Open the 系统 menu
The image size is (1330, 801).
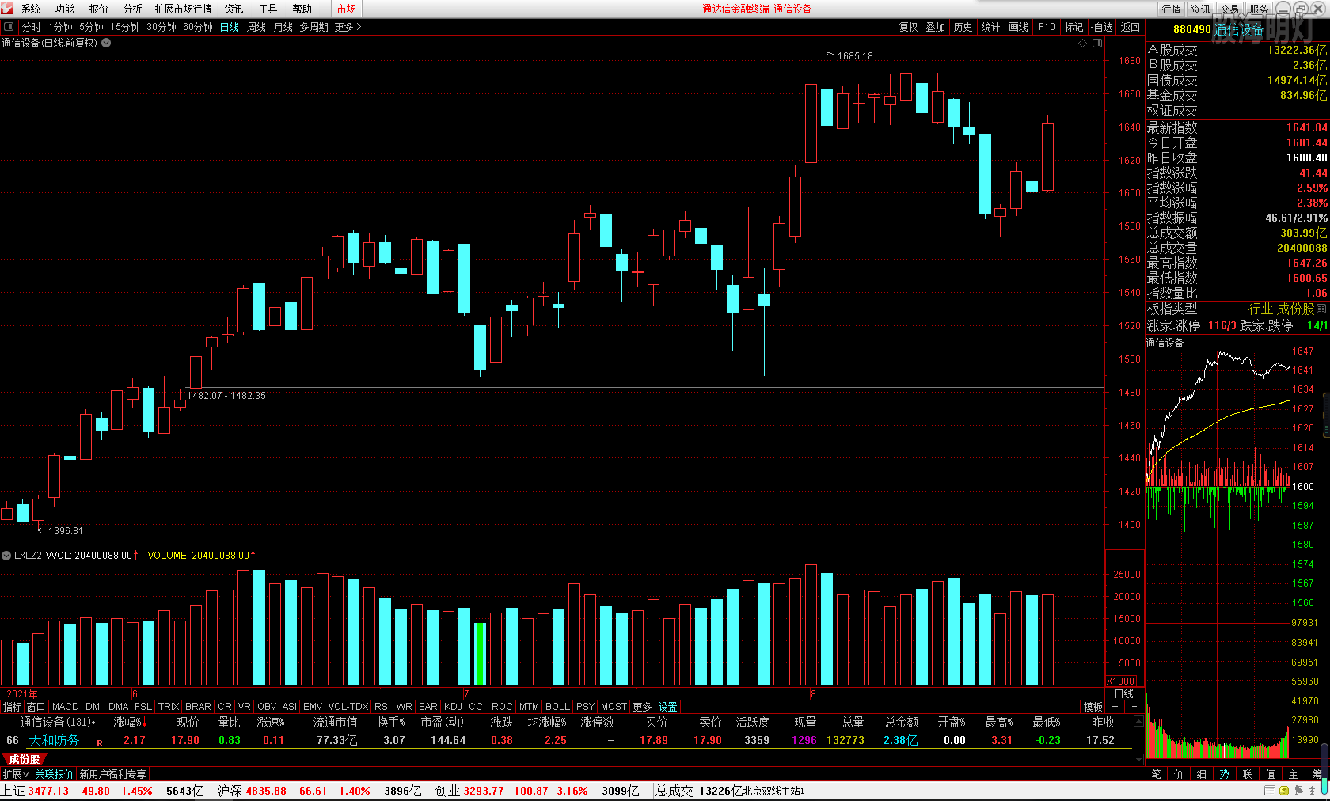31,9
